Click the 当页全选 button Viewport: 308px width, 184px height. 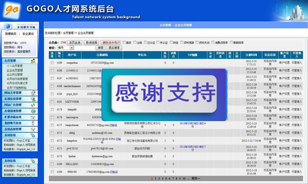pyautogui.click(x=74, y=43)
